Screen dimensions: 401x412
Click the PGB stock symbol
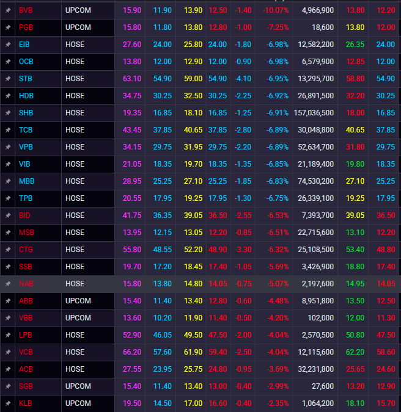26,27
